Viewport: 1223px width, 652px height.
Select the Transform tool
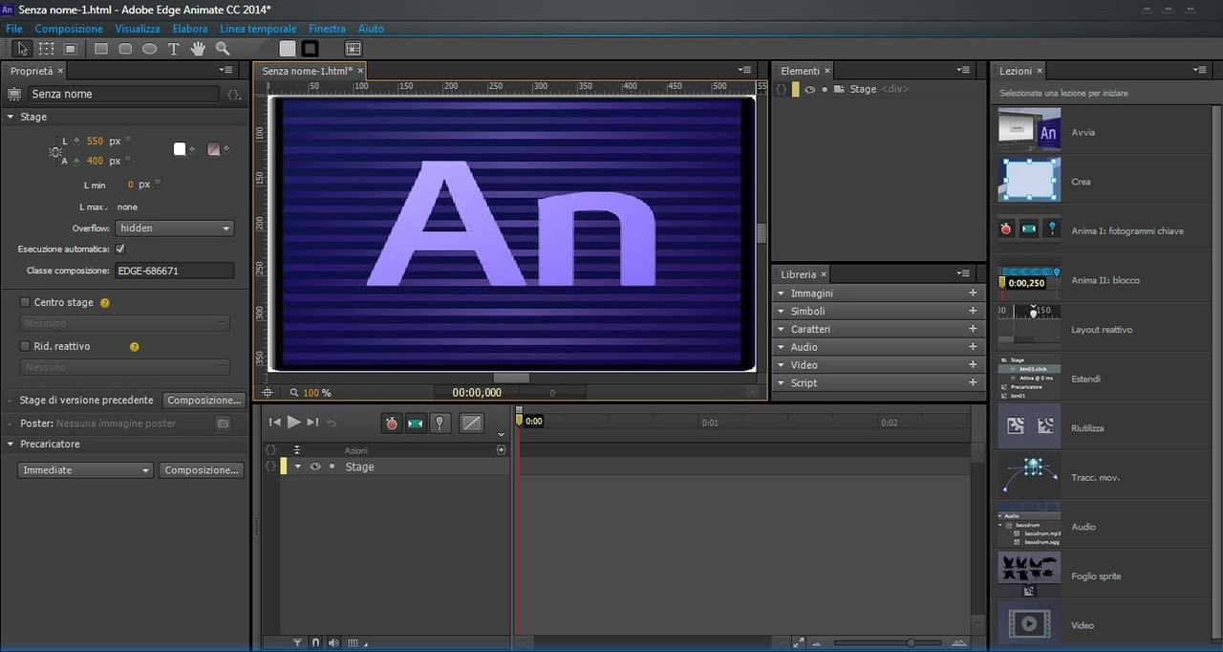pyautogui.click(x=46, y=48)
